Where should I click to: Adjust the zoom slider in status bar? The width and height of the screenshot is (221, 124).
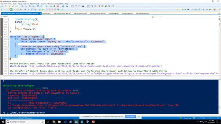pyautogui.click(x=211, y=118)
